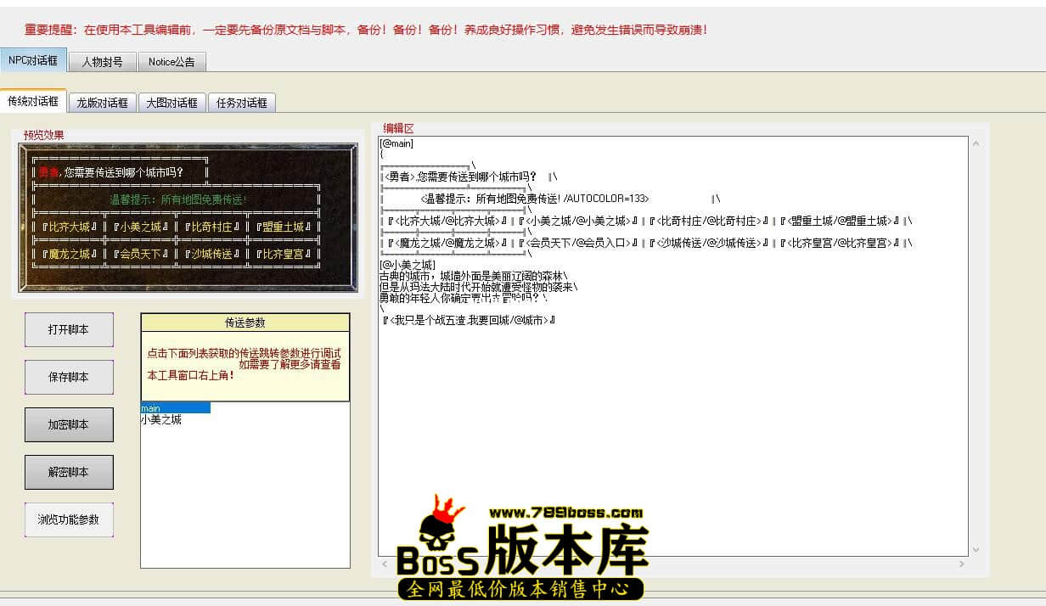Click the horizontal scrollbar right arrow
The width and height of the screenshot is (1046, 606).
coord(961,564)
